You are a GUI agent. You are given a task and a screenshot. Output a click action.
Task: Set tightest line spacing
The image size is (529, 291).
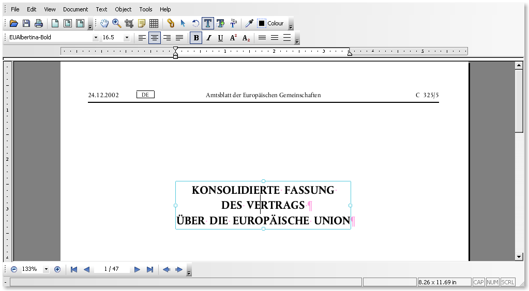point(262,38)
